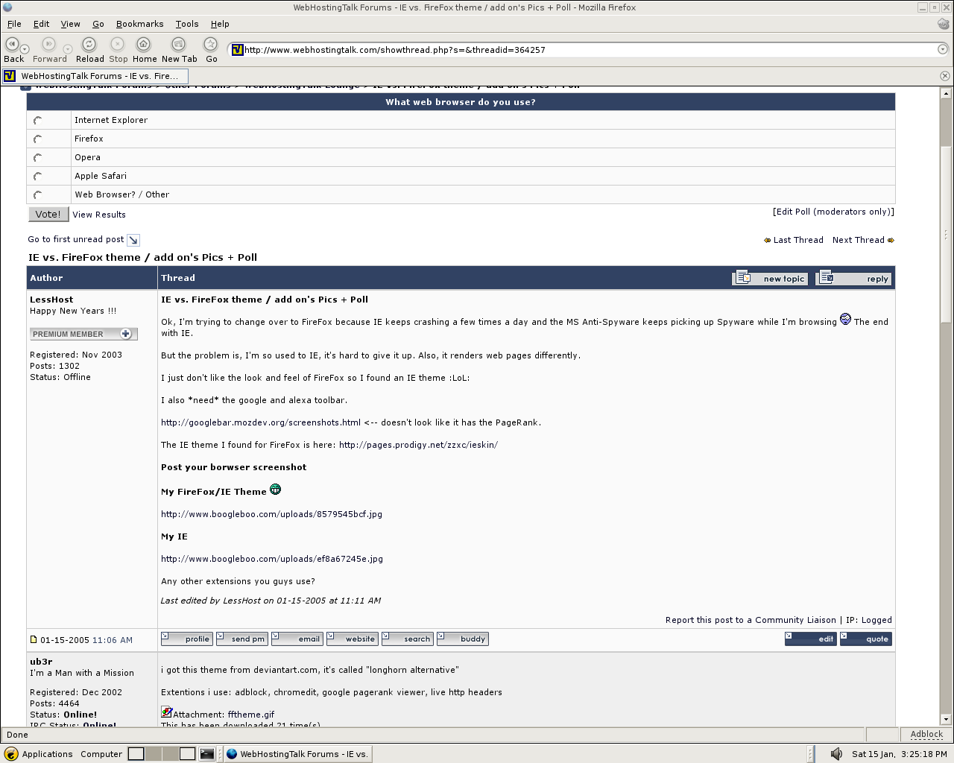This screenshot has height=763, width=954.
Task: Open the 8579545bcf.jpg screenshot link
Action: [271, 514]
